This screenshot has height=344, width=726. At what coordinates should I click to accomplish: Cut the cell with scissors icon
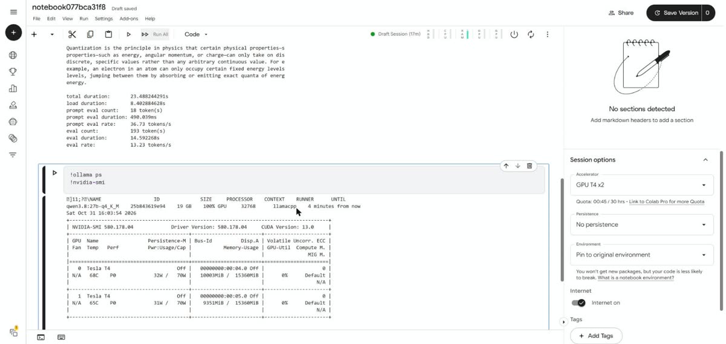(x=72, y=34)
